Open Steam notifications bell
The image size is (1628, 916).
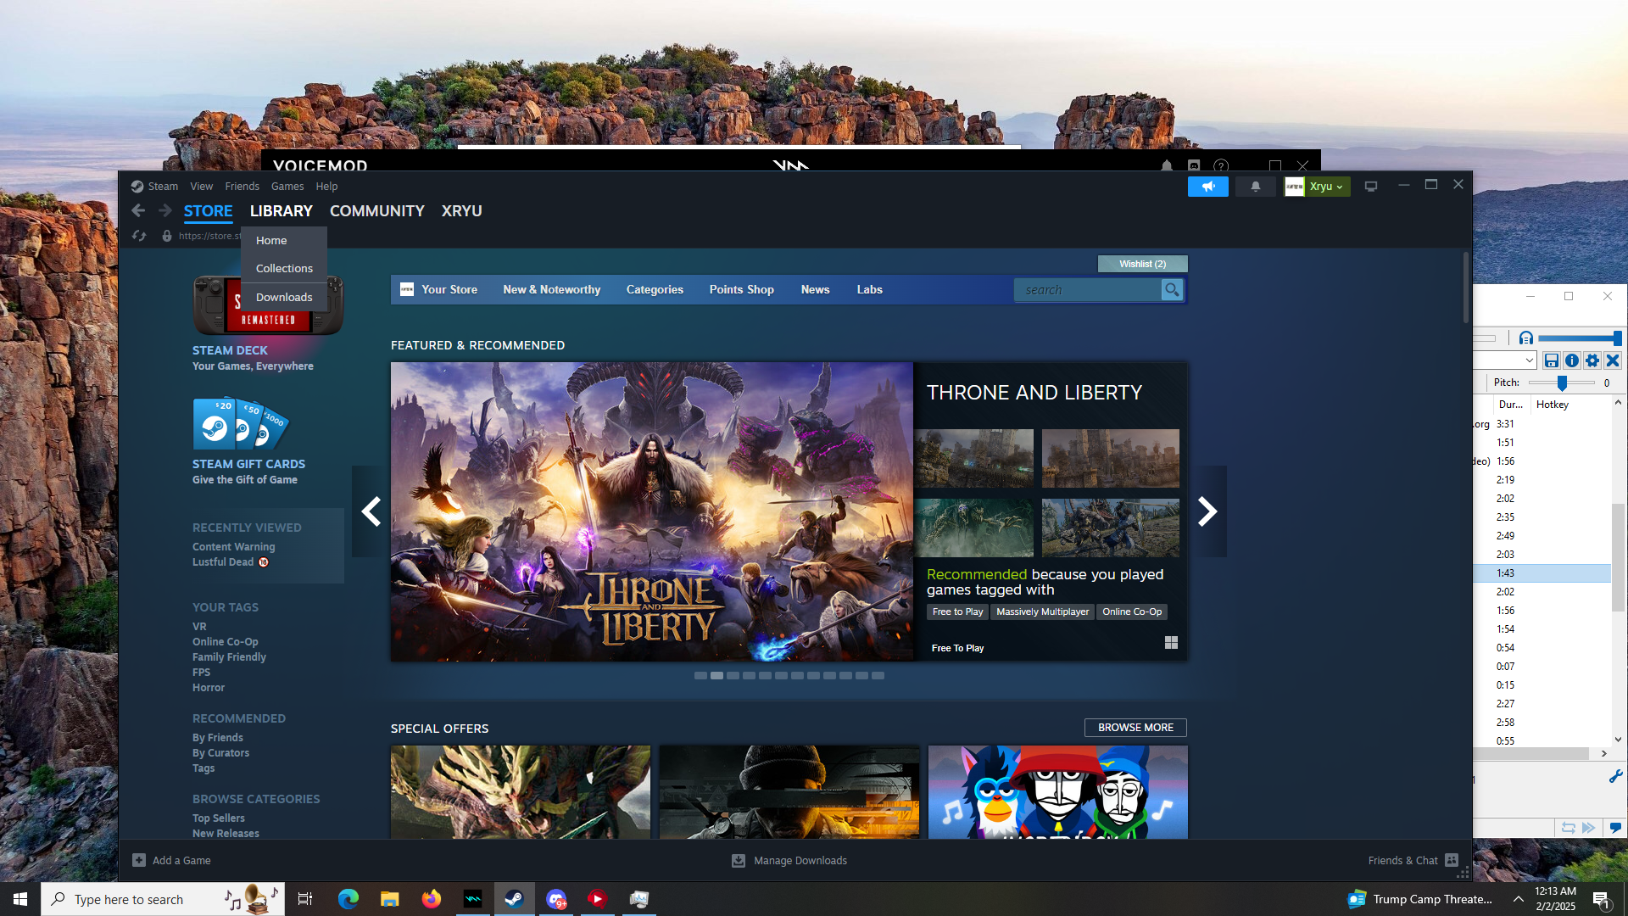tap(1256, 187)
